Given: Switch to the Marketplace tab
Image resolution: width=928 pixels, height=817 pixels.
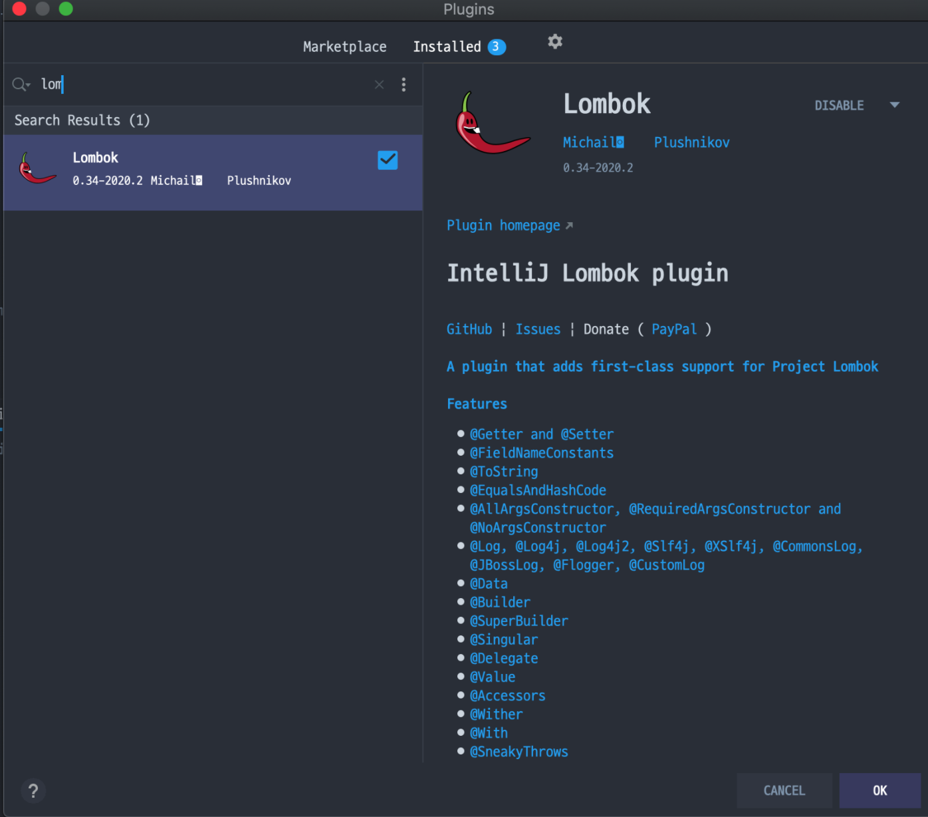Looking at the screenshot, I should coord(344,47).
